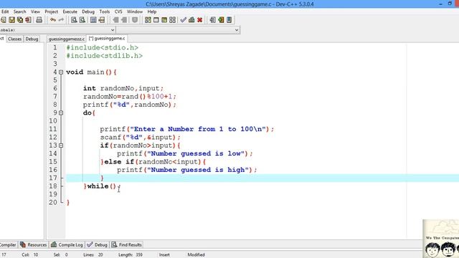Open the empty members dropdown on the right
Screen dimensions: 459x258
point(237,30)
